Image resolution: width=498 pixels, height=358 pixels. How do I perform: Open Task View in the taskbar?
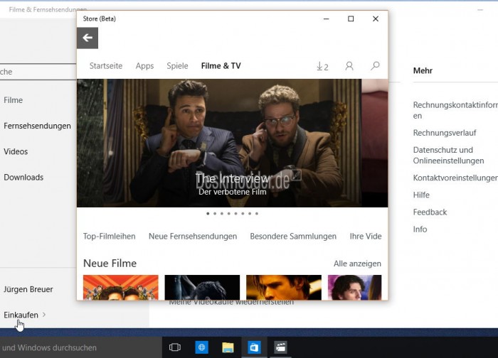(x=175, y=347)
